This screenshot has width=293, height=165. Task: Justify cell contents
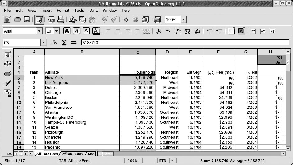point(137,31)
